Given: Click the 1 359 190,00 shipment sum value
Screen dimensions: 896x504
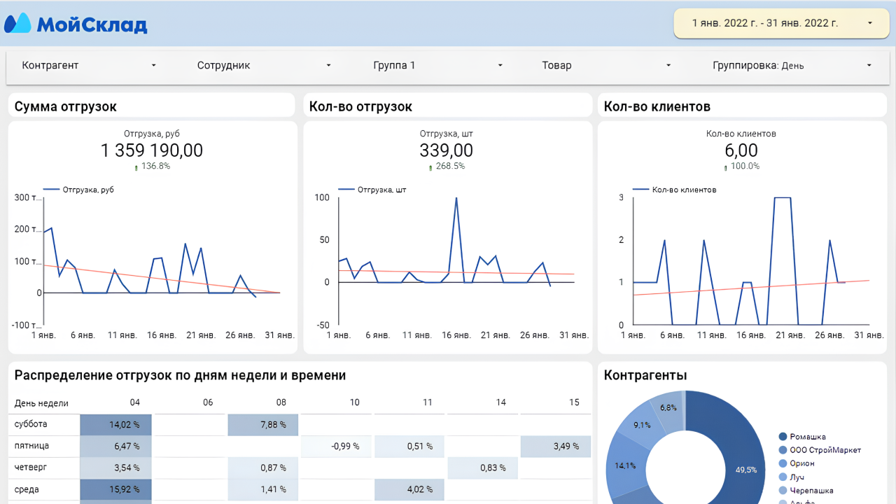Looking at the screenshot, I should tap(152, 150).
